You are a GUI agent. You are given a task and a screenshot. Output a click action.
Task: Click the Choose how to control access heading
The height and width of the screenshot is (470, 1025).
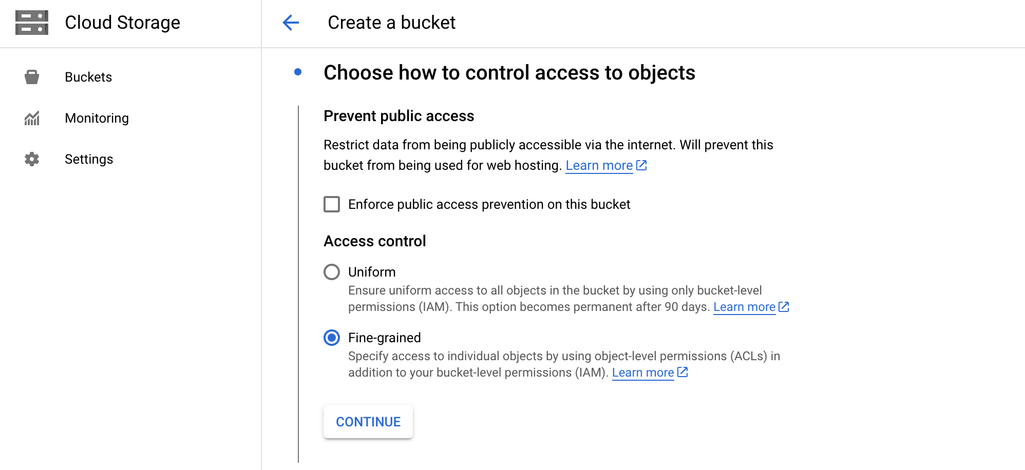coord(509,72)
